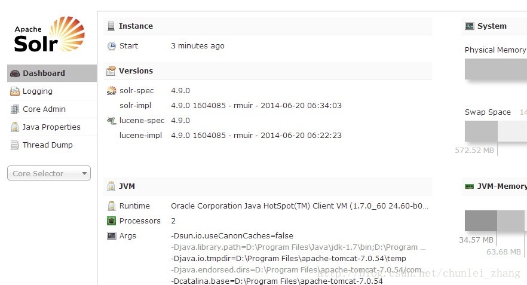Screen dimensions: 527x285
Task: Click the lucene-spec feather icon
Action: (x=112, y=121)
